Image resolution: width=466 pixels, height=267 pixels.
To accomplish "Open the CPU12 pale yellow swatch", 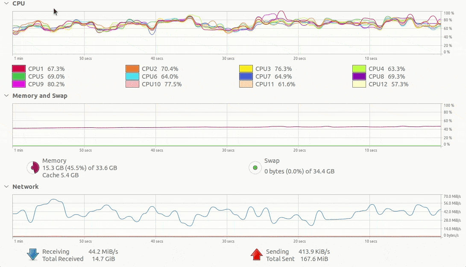I will point(359,84).
